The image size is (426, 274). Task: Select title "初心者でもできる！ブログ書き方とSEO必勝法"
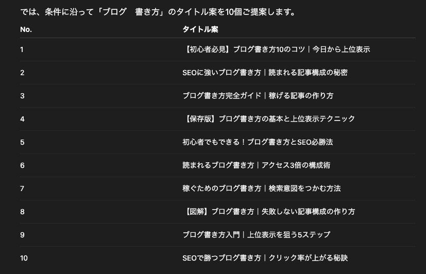pyautogui.click(x=258, y=142)
